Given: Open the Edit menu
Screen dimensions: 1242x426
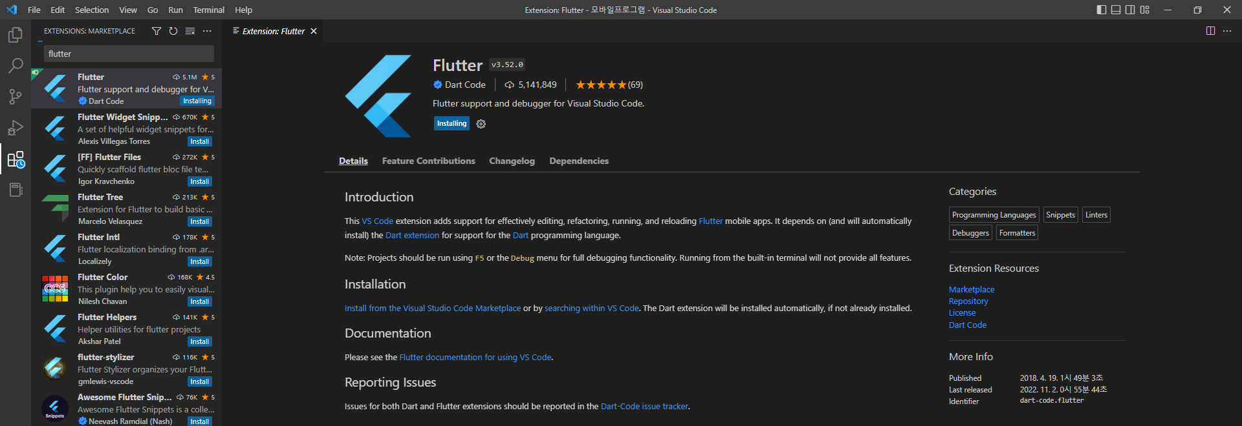Looking at the screenshot, I should 58,10.
